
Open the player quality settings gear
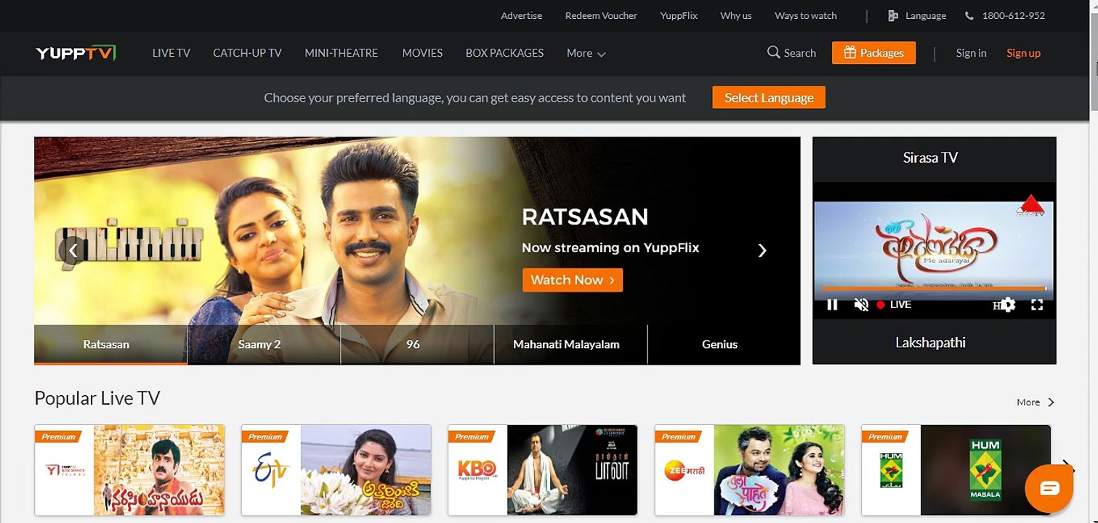click(1008, 305)
